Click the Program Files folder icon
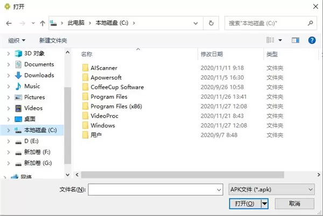This screenshot has height=216, width=323. click(x=85, y=96)
